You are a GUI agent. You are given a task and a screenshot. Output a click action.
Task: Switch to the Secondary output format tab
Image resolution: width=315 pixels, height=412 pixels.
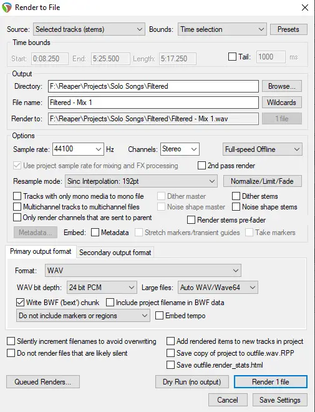[x=115, y=252]
